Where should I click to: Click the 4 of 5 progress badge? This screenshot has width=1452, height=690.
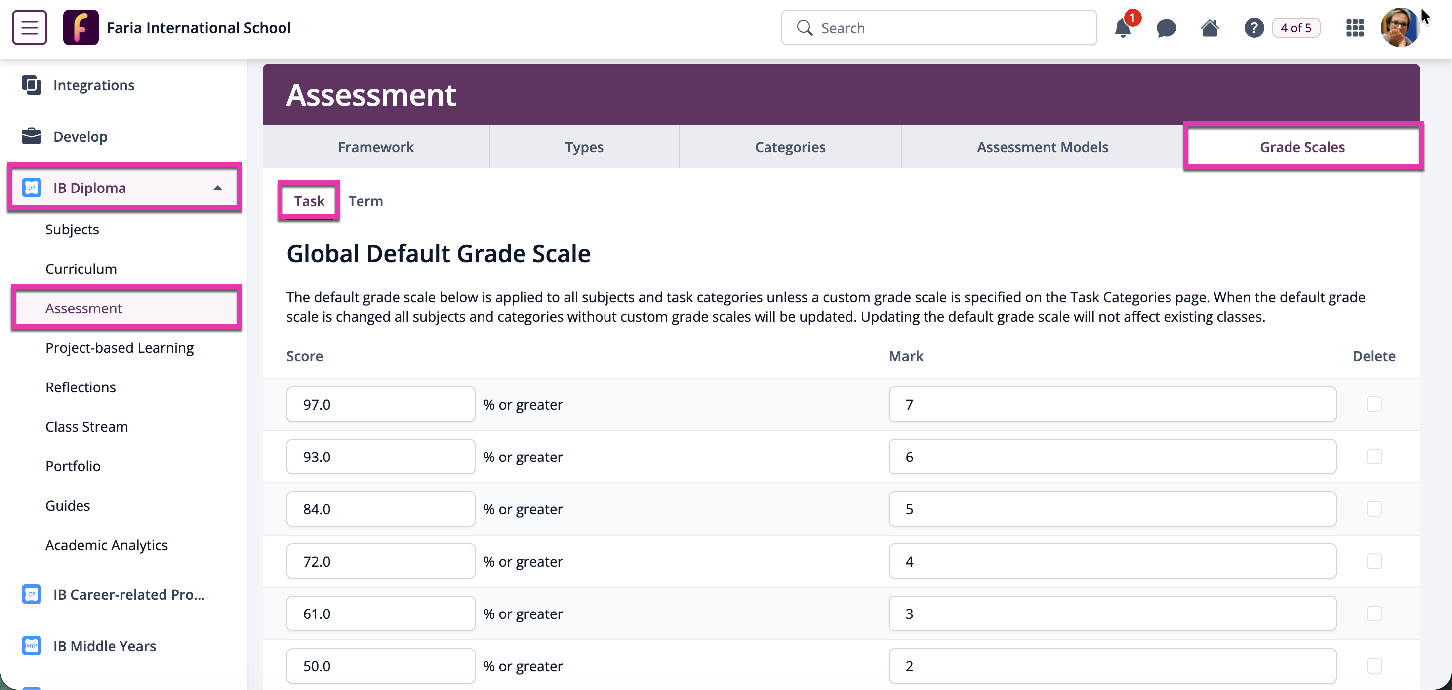1296,28
